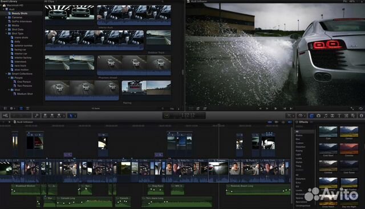
Task: Select the GoPro Interviews collection
Action: (x=22, y=22)
